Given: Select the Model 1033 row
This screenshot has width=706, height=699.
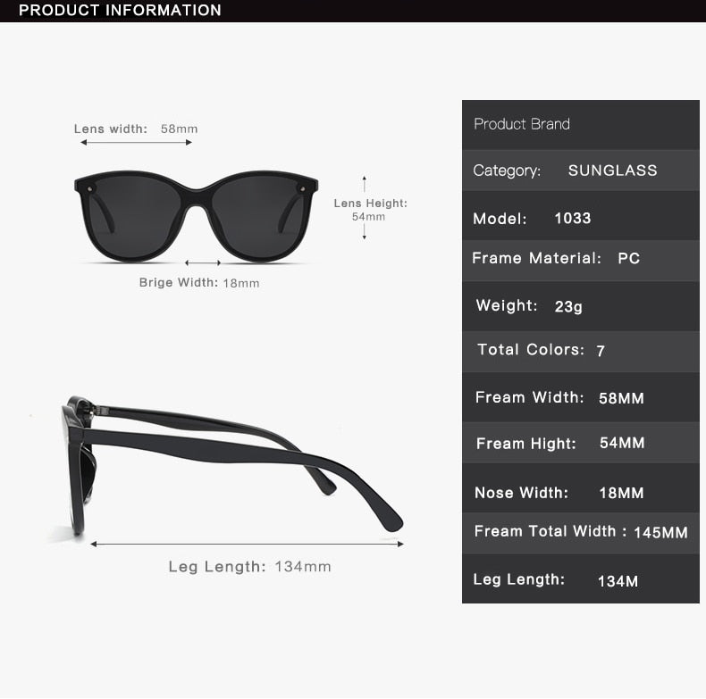Looking at the screenshot, I should coord(580,216).
